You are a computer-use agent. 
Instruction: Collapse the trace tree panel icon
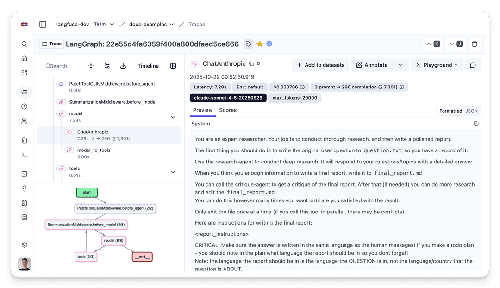click(173, 66)
